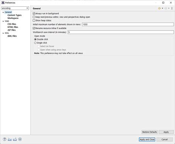
Task: Open the back history dropdown arrow
Action: [x=162, y=8]
